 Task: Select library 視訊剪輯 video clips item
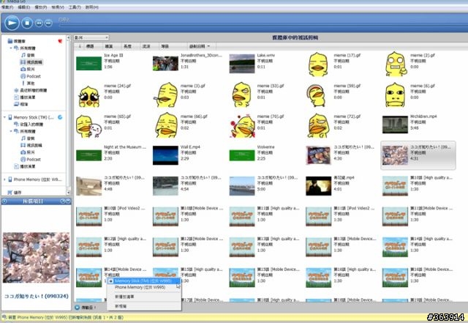click(31, 62)
